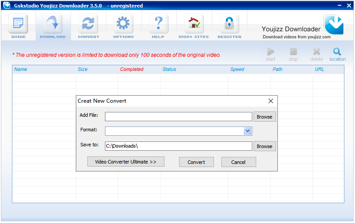This screenshot has height=223, width=355.
Task: Close the Creat New Convert dialog
Action: (x=271, y=101)
